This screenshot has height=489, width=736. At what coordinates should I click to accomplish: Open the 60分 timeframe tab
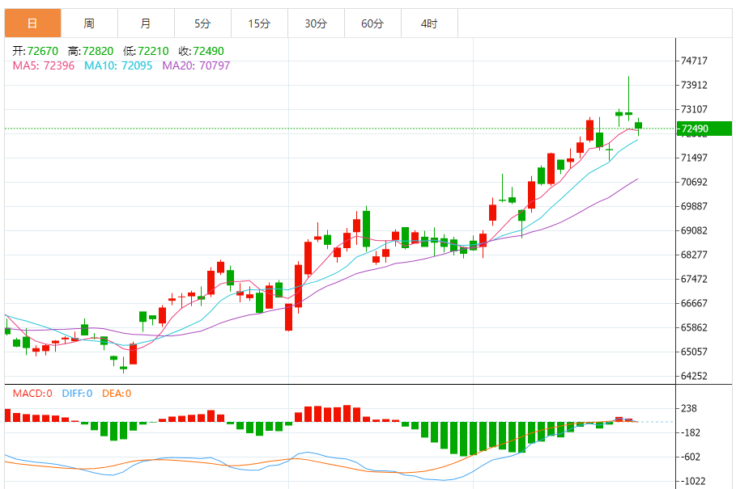point(372,23)
